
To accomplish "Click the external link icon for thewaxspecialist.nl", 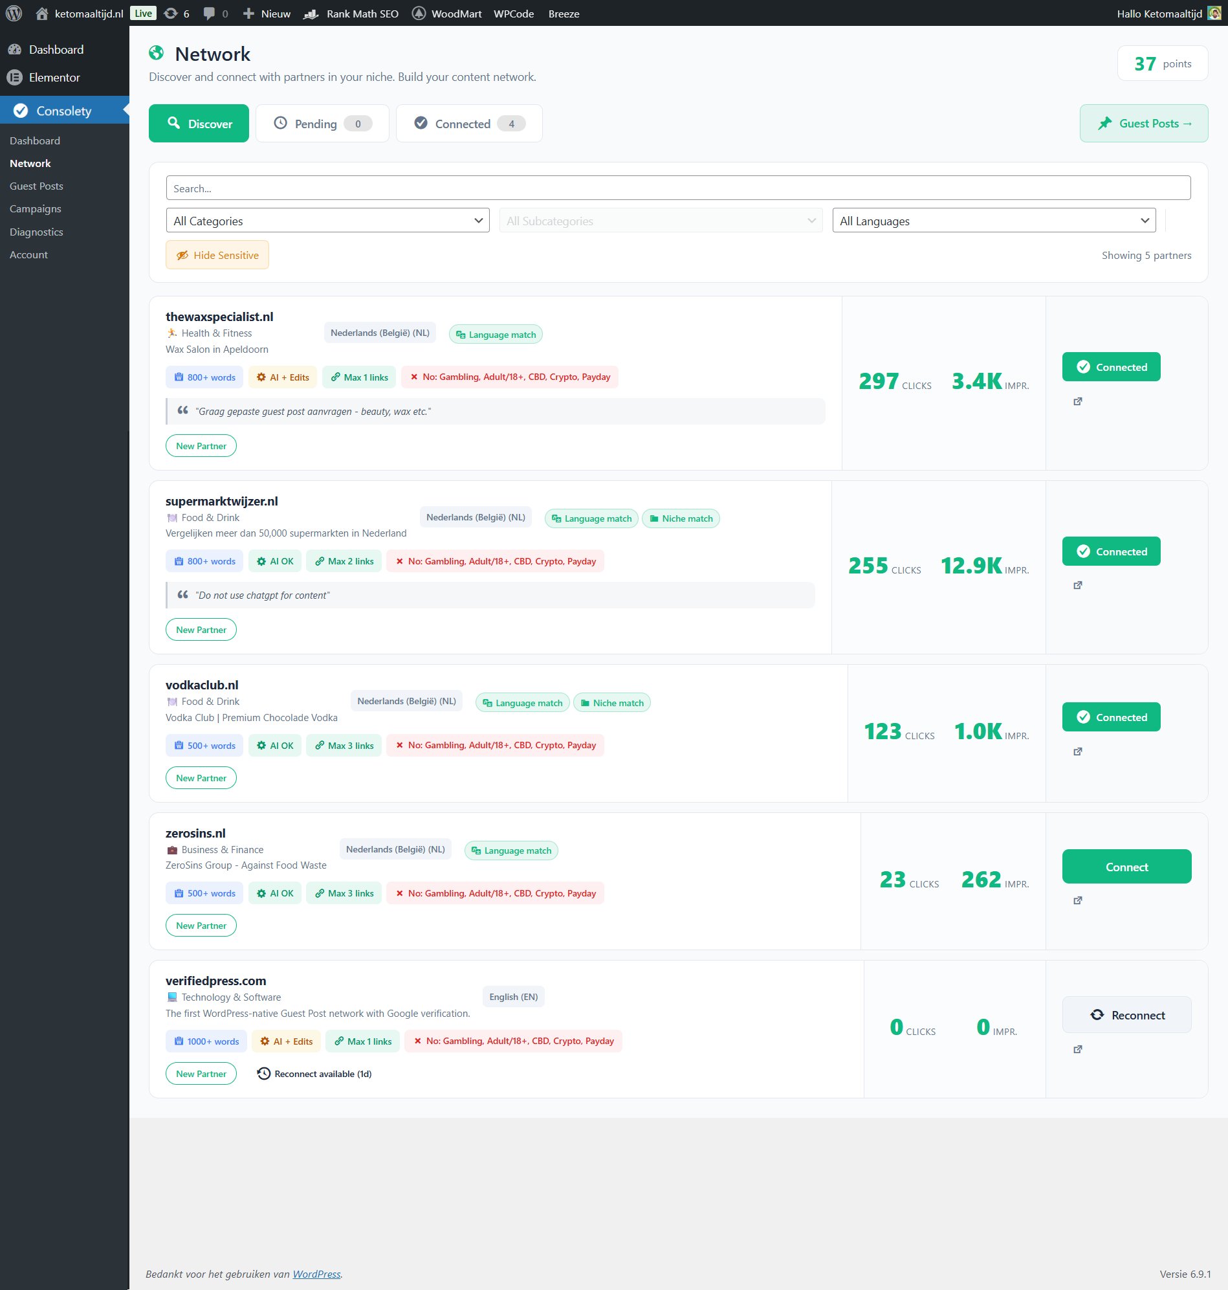I will (x=1078, y=401).
